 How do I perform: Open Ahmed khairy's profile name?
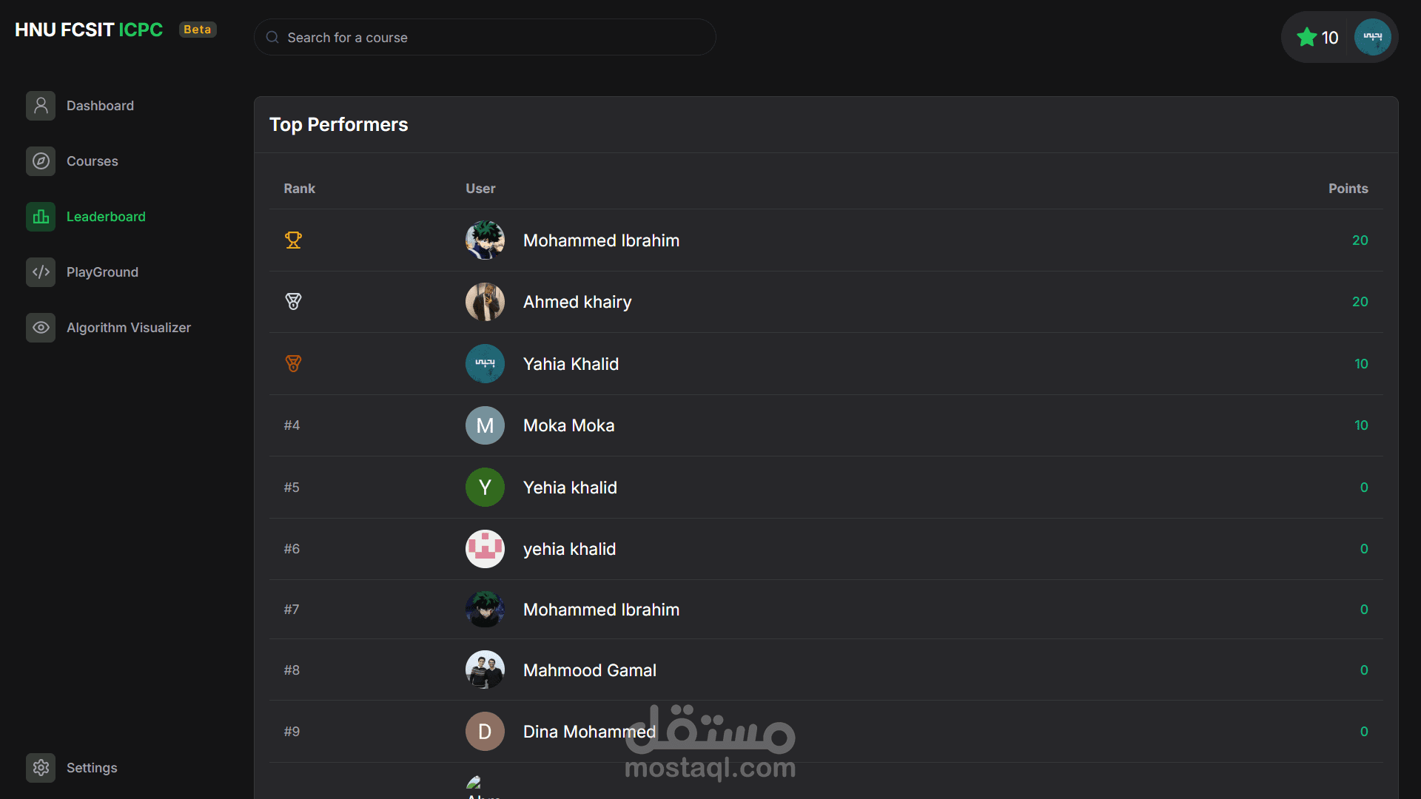click(577, 302)
